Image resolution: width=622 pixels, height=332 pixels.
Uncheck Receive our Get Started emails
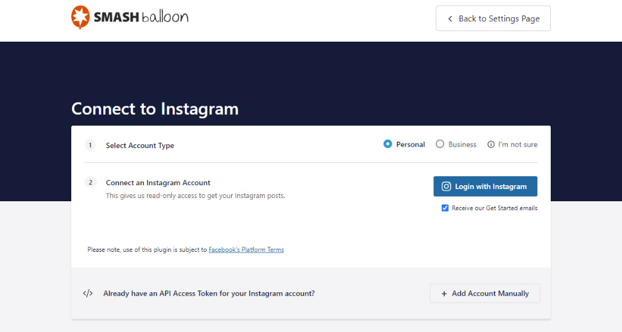point(445,208)
